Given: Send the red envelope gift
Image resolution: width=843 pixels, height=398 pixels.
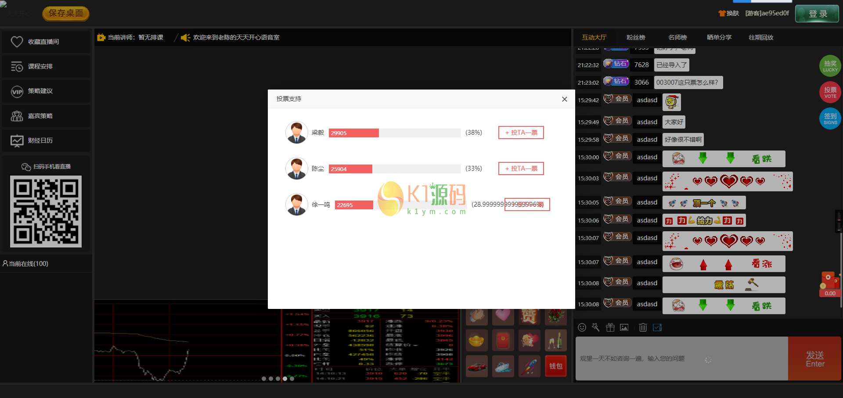Looking at the screenshot, I should (503, 341).
